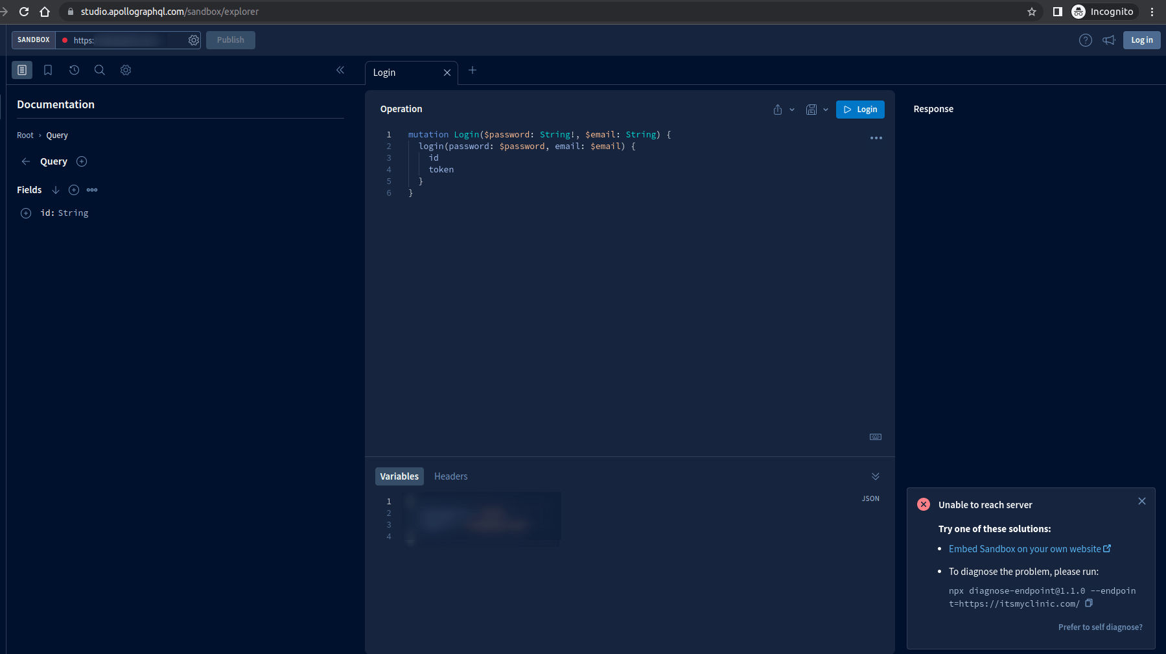Click the Documentation panel heading
The image size is (1166, 654).
tap(56, 104)
